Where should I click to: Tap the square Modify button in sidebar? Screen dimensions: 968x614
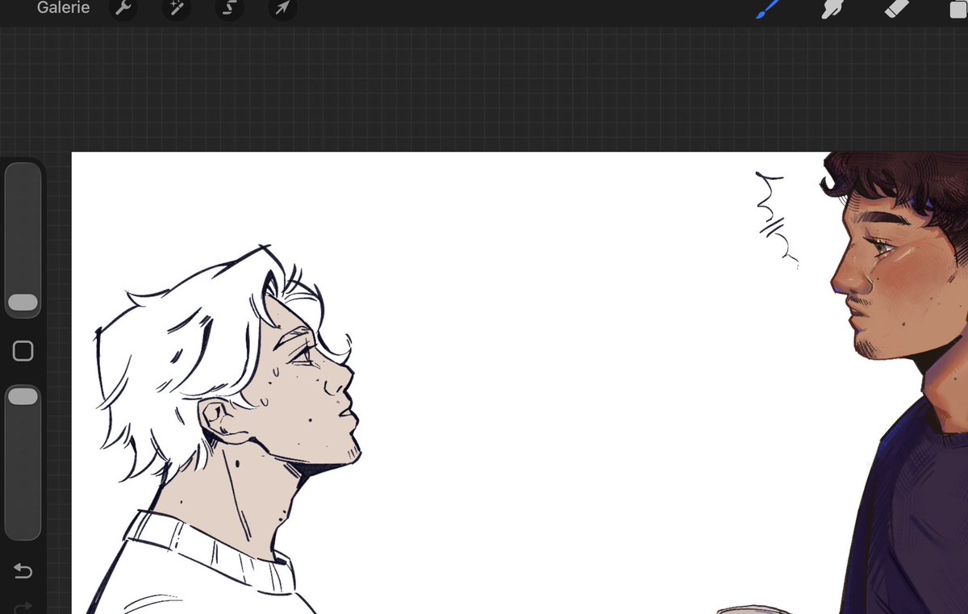tap(23, 351)
